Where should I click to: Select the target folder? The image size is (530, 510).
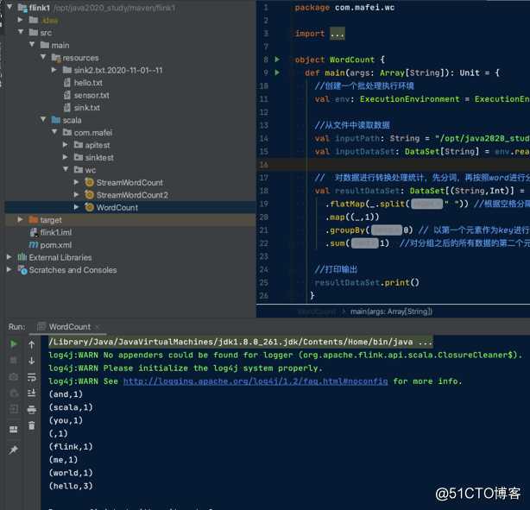51,220
